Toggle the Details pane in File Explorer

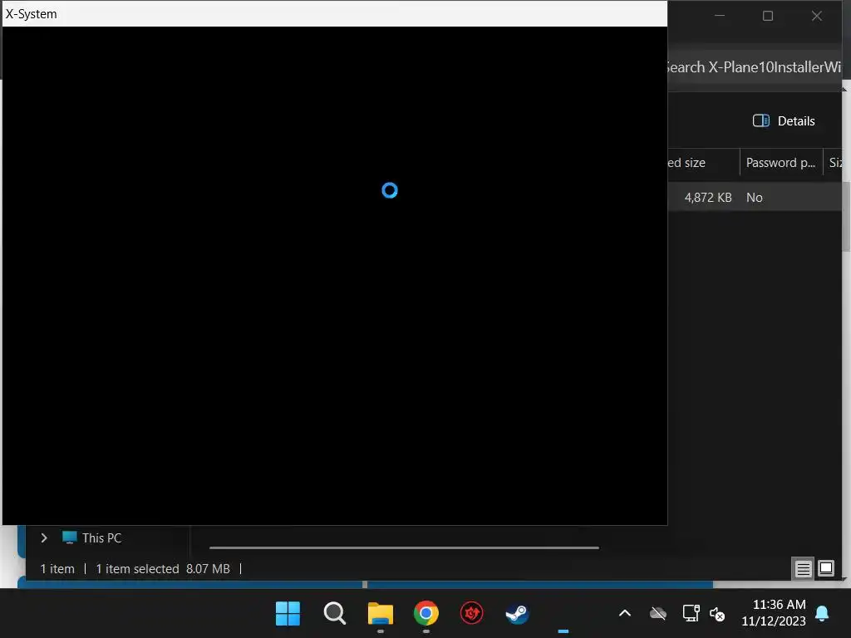pyautogui.click(x=784, y=121)
